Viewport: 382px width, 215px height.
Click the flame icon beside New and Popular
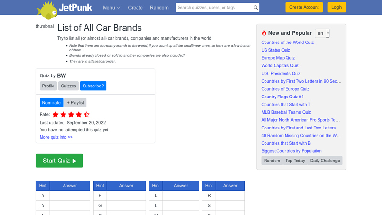pos(264,33)
